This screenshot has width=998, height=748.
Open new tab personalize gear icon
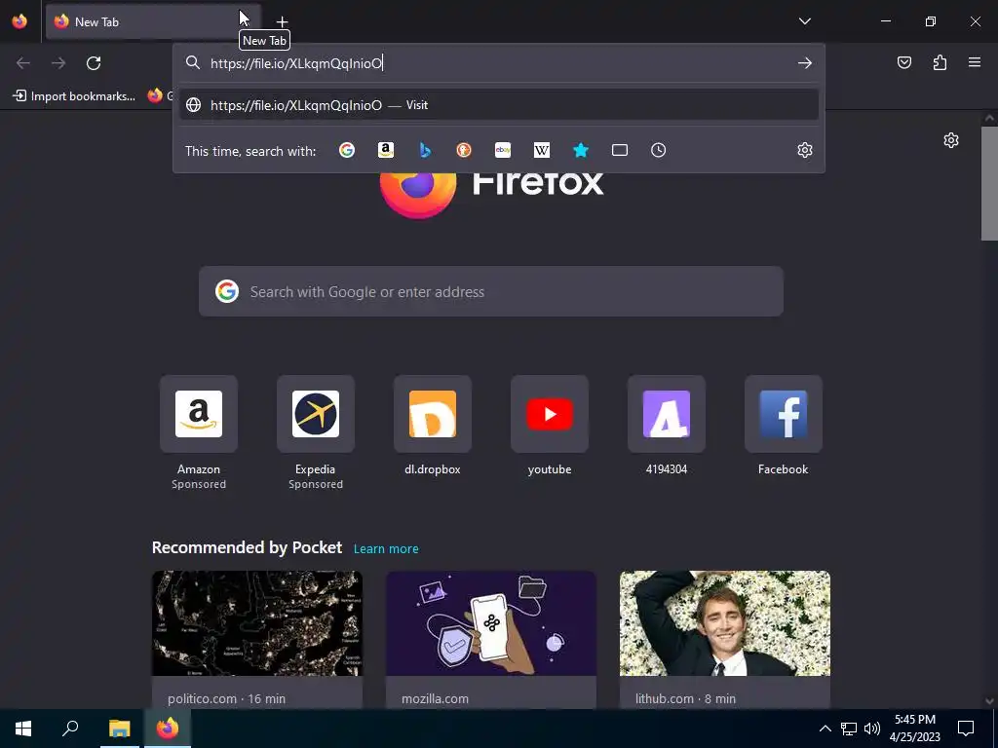[x=951, y=140]
